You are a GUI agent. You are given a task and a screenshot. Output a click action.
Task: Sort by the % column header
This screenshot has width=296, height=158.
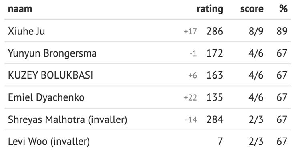284,9
